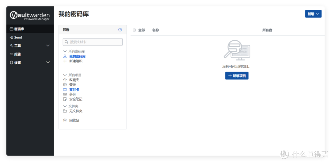Select 我的密码库 filter
Viewport: 331px width, 162px height.
77,56
